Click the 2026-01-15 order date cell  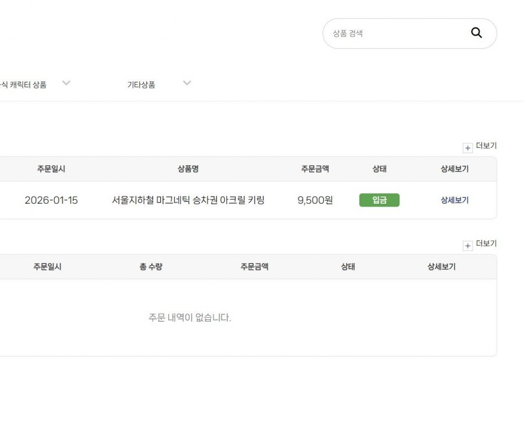coord(51,200)
